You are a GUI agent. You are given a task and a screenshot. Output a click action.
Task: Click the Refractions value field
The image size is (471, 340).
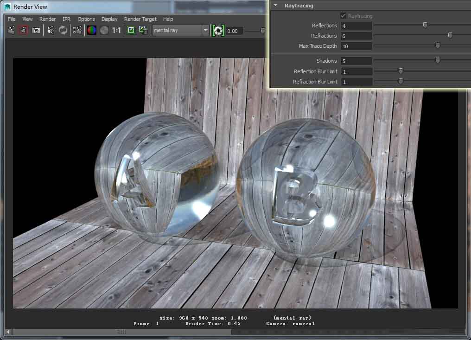[356, 36]
